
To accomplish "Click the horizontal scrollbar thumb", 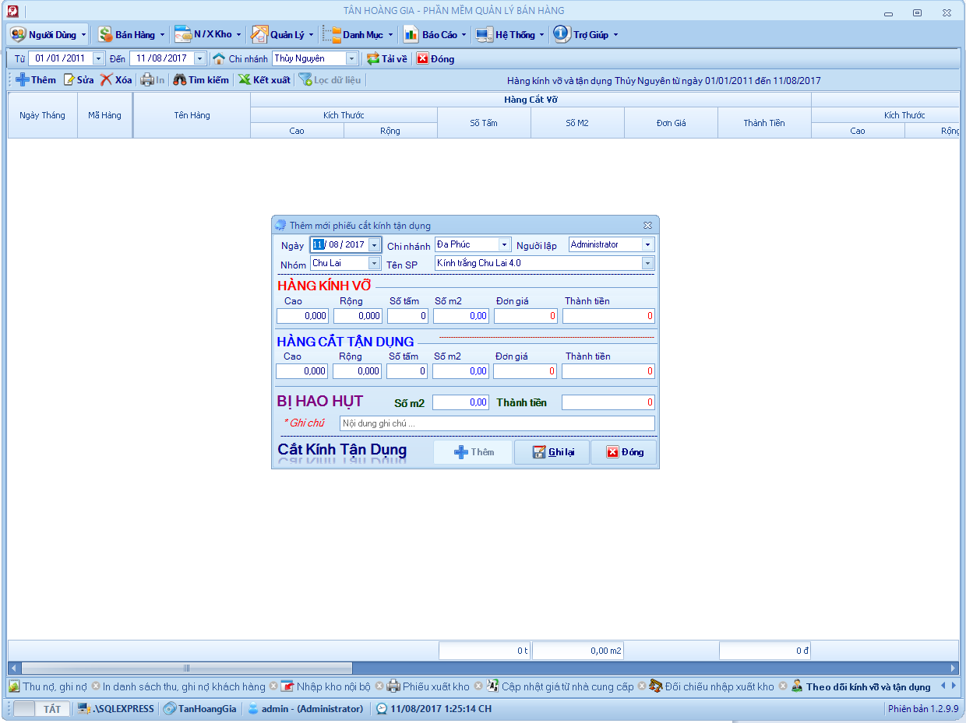I will tap(187, 668).
